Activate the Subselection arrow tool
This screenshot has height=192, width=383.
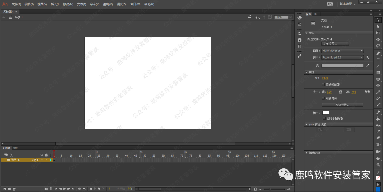click(378, 26)
